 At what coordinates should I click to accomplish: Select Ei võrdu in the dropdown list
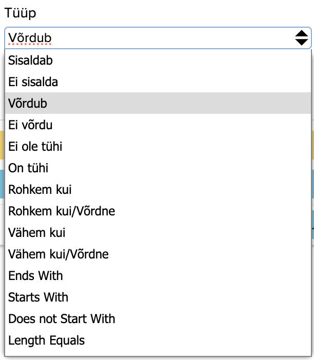30,125
